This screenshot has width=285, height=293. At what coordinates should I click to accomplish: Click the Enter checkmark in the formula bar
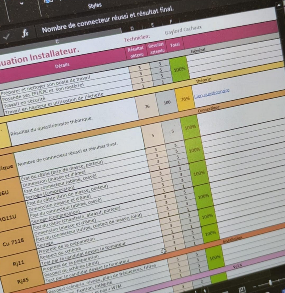point(6,37)
